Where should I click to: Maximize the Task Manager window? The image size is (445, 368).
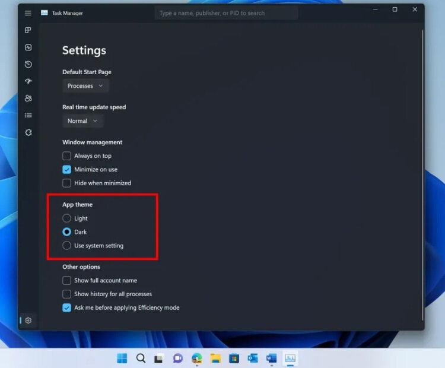395,9
